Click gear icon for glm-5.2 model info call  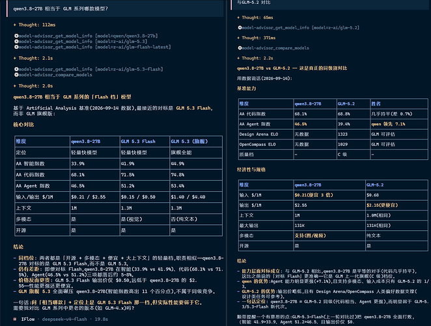[240, 27]
